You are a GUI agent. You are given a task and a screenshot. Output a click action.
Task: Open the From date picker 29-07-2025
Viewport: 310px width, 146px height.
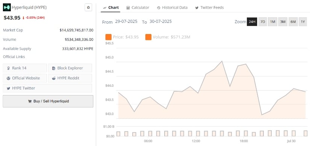click(x=126, y=21)
